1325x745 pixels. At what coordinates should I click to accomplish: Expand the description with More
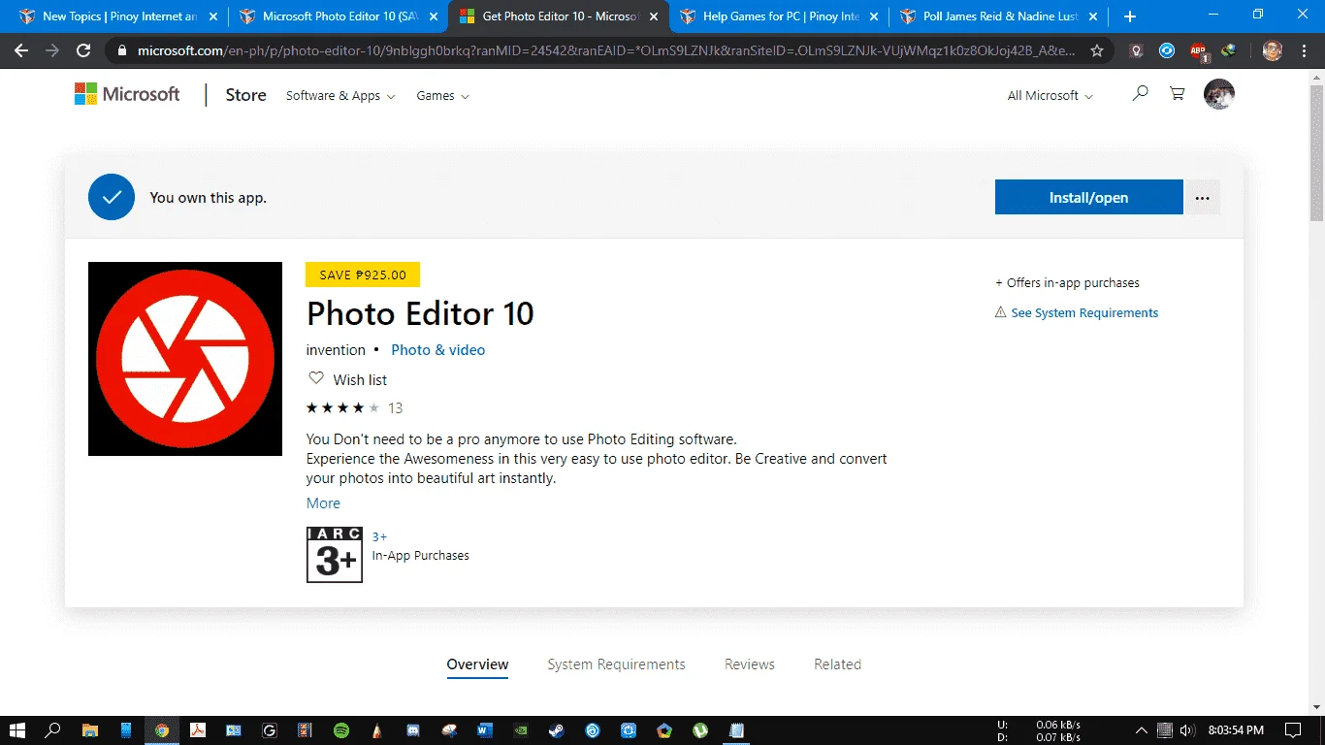(x=323, y=502)
